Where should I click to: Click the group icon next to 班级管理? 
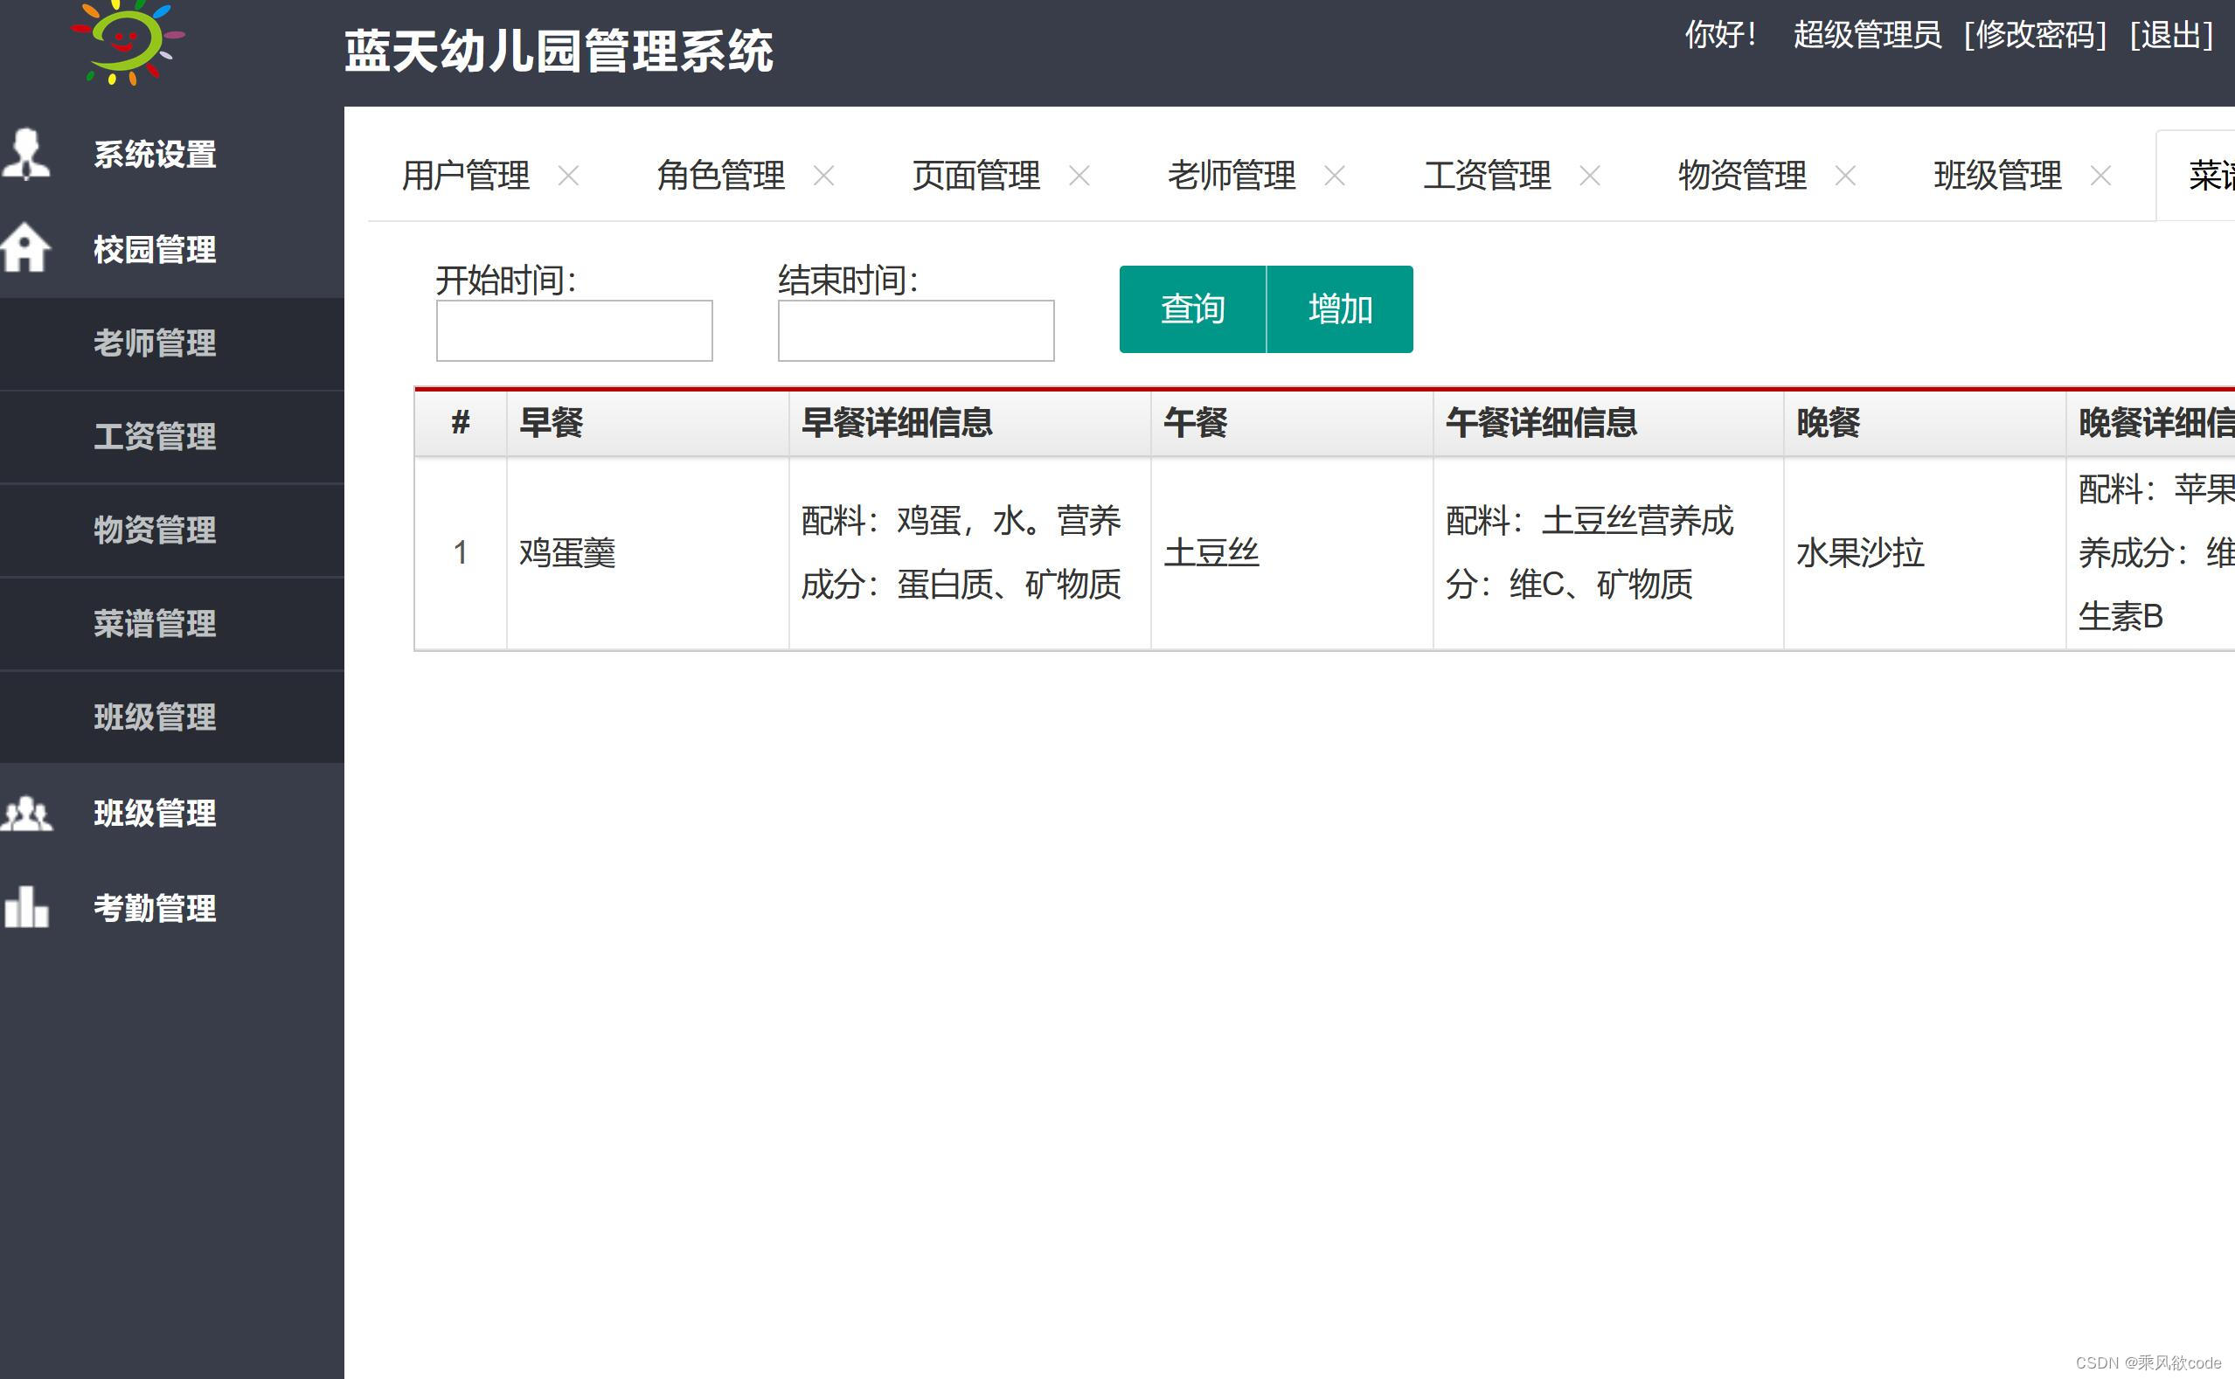(x=25, y=813)
